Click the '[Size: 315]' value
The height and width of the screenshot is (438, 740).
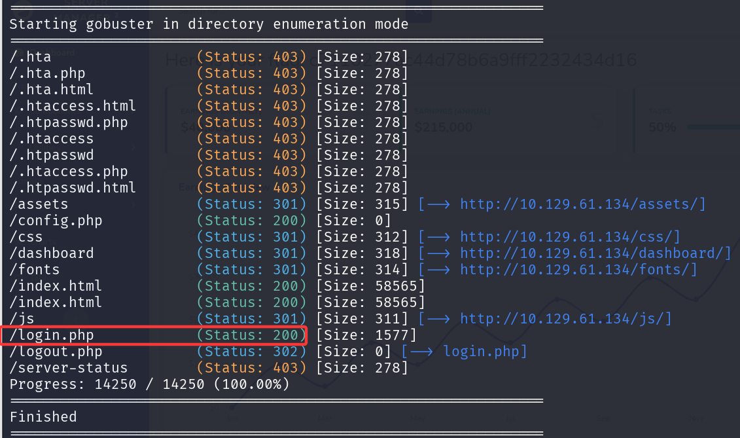[x=362, y=204]
